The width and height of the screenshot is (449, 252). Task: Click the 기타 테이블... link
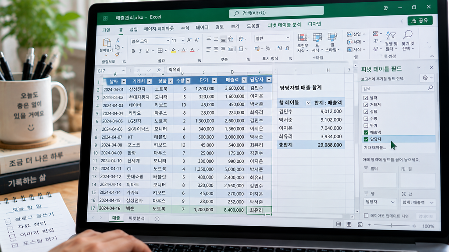(x=375, y=147)
